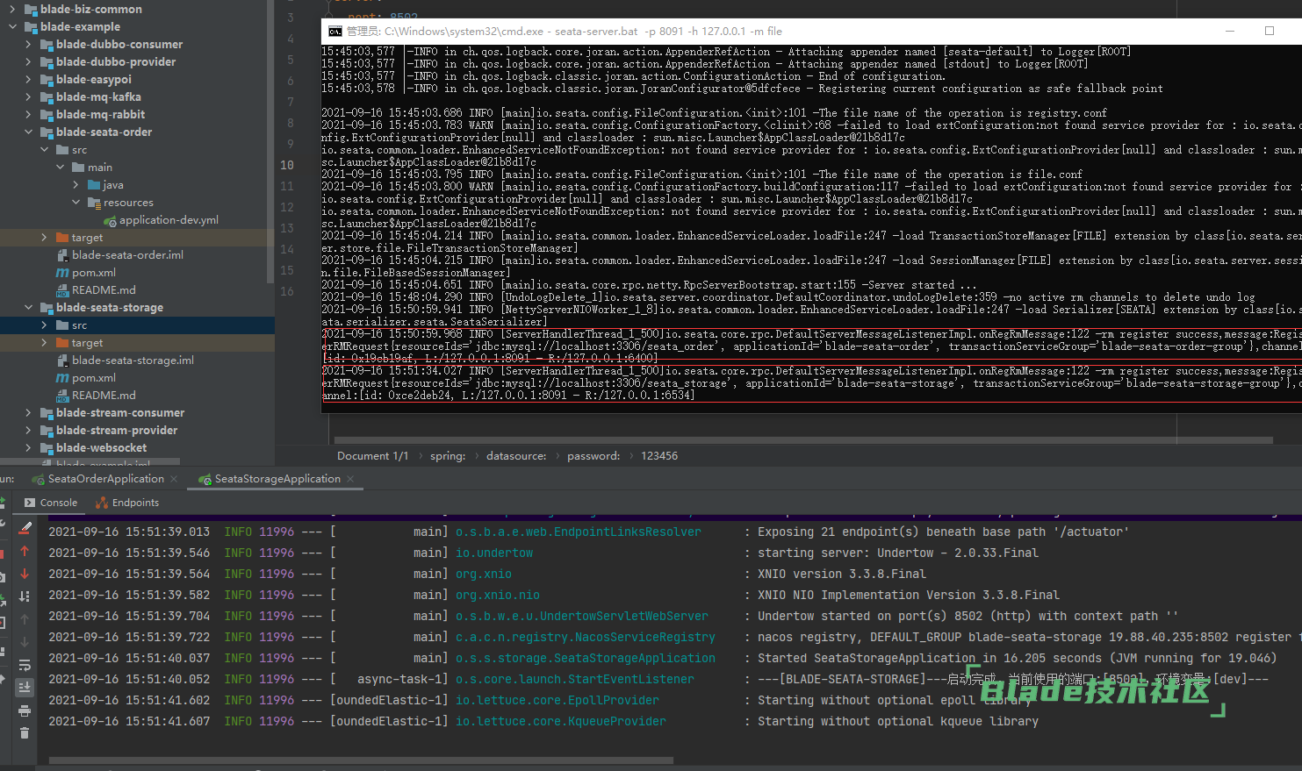
Task: Click the cmd.exe window title icon
Action: pyautogui.click(x=335, y=32)
